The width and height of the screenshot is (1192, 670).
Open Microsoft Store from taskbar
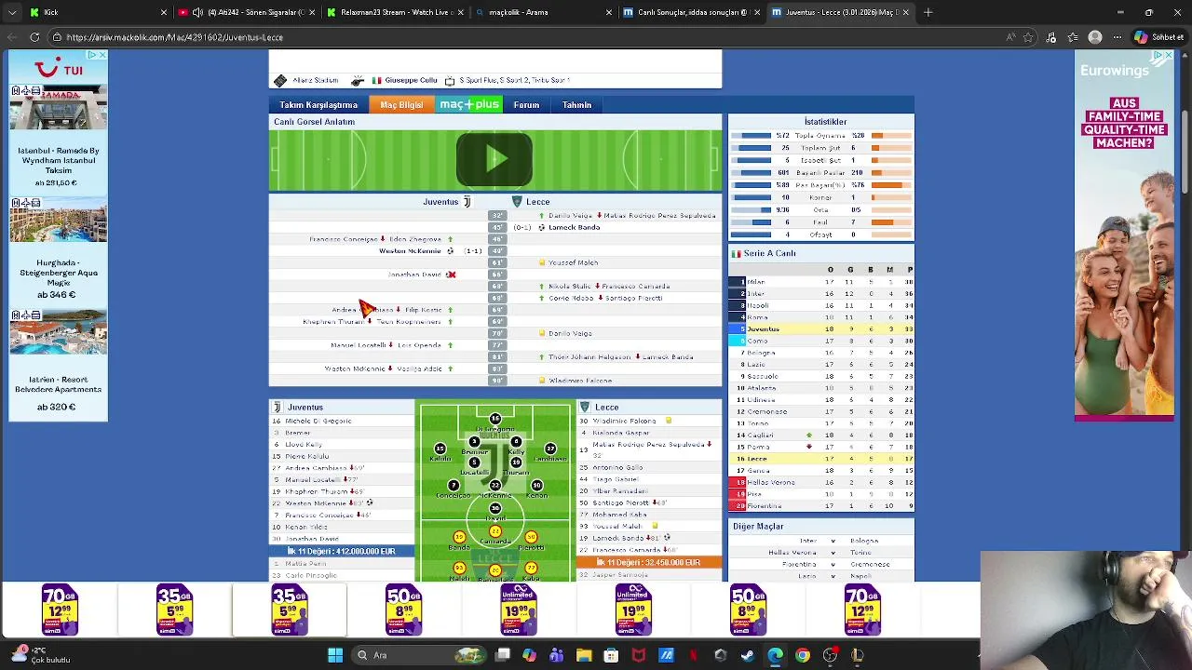[611, 655]
